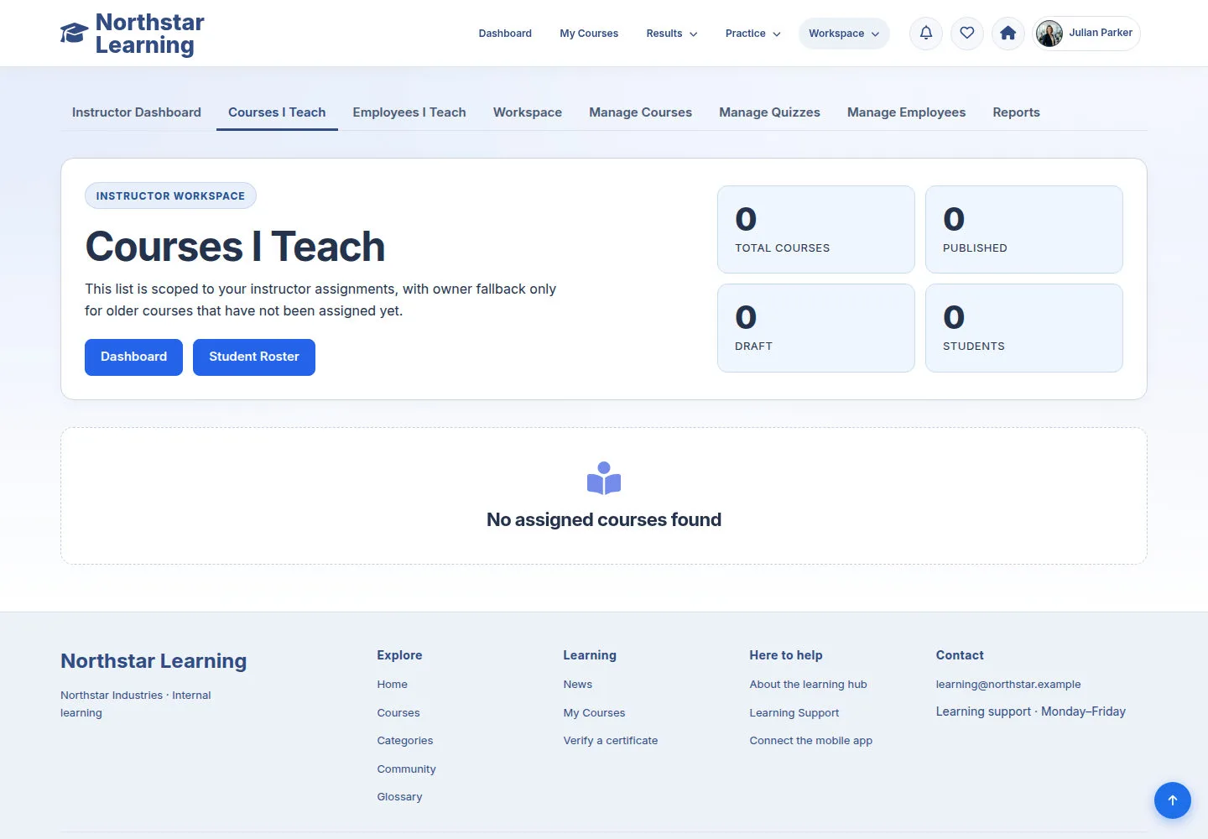Open the Manage Quizzes tab
Screen dimensions: 1208x839
(x=769, y=112)
